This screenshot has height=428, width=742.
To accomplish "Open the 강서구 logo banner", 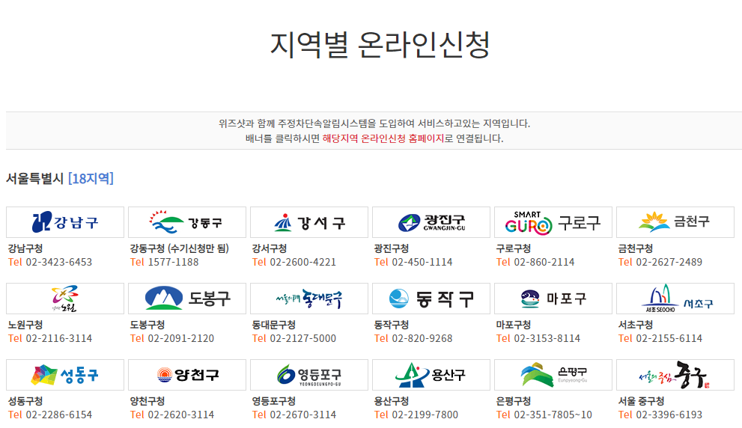I will 309,222.
